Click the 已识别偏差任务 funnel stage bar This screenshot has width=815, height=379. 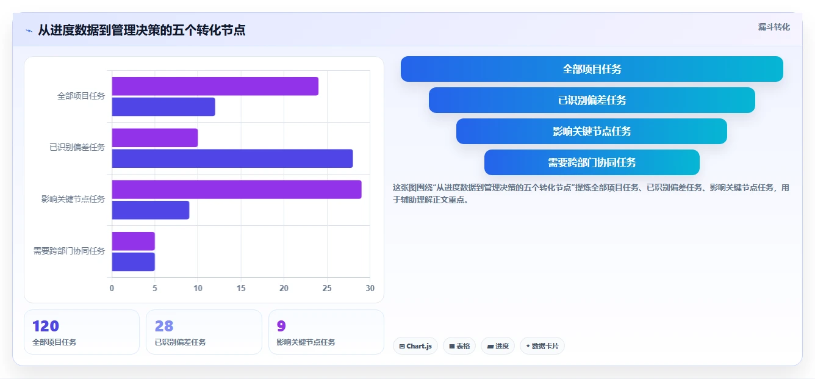(592, 100)
